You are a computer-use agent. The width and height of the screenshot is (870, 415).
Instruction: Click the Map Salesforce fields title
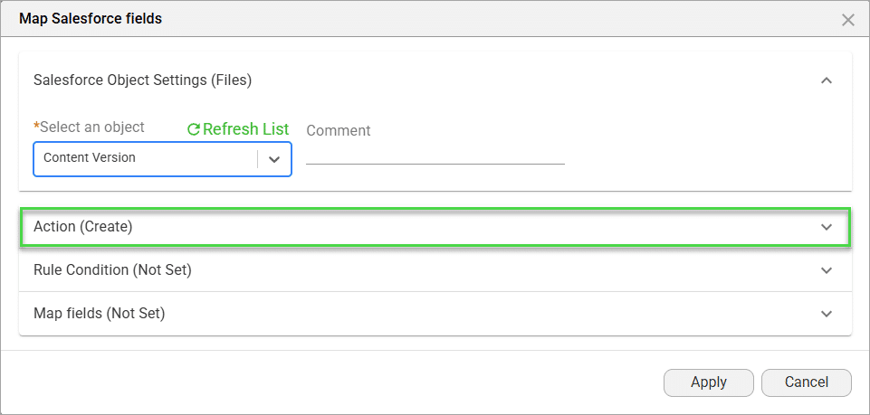click(91, 18)
